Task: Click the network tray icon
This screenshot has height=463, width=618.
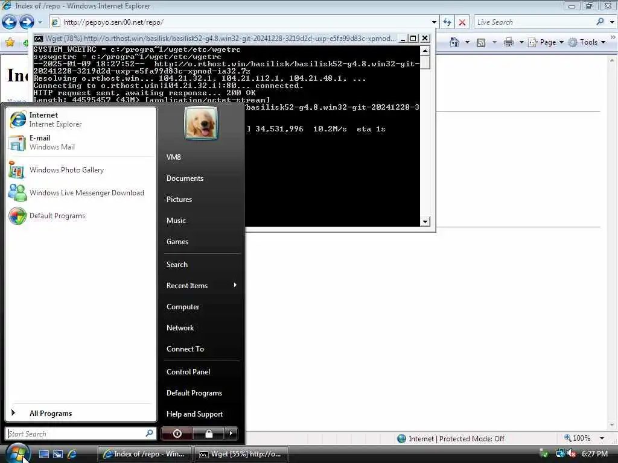Action: (560, 453)
